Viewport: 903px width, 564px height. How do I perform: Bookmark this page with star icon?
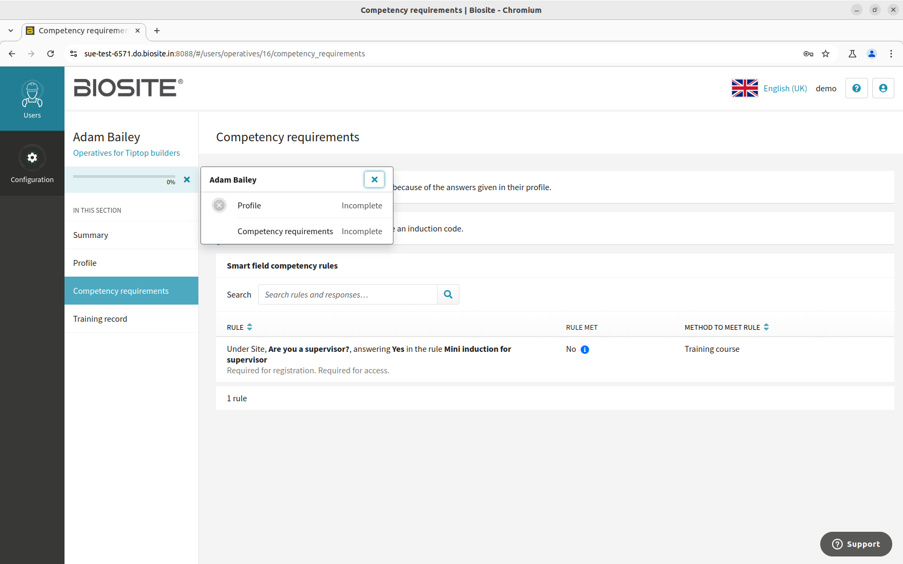(826, 54)
